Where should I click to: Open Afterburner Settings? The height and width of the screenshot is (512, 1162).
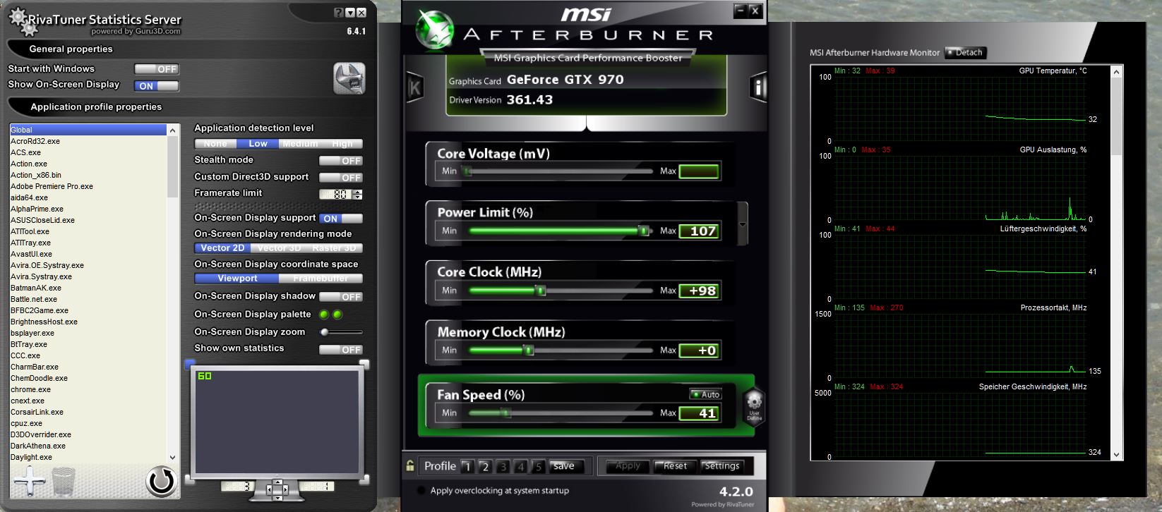point(721,466)
